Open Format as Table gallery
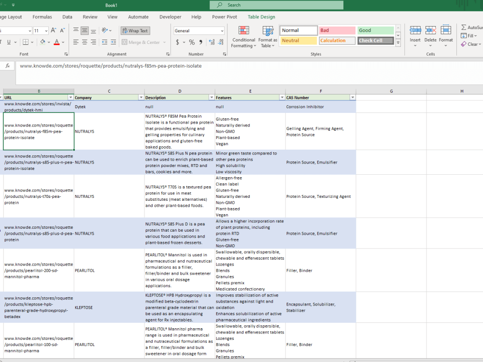Image resolution: width=483 pixels, height=362 pixels. point(268,37)
